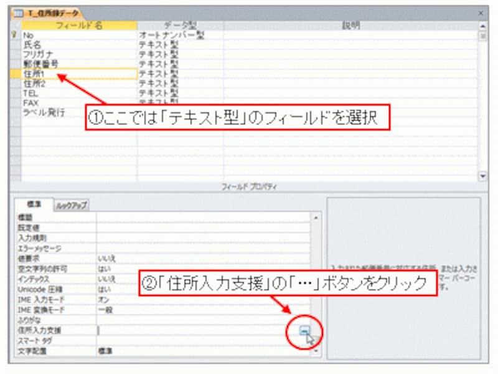Click the ふりがな property input
This screenshot has width=498, height=374.
pyautogui.click(x=204, y=320)
